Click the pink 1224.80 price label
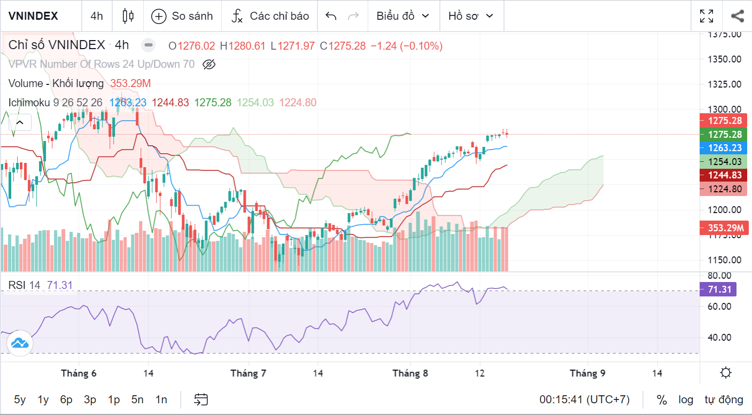Screen dimensions: 752x415 coord(725,189)
